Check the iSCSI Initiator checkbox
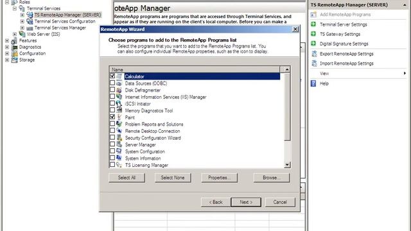The image size is (411, 231). pos(112,103)
